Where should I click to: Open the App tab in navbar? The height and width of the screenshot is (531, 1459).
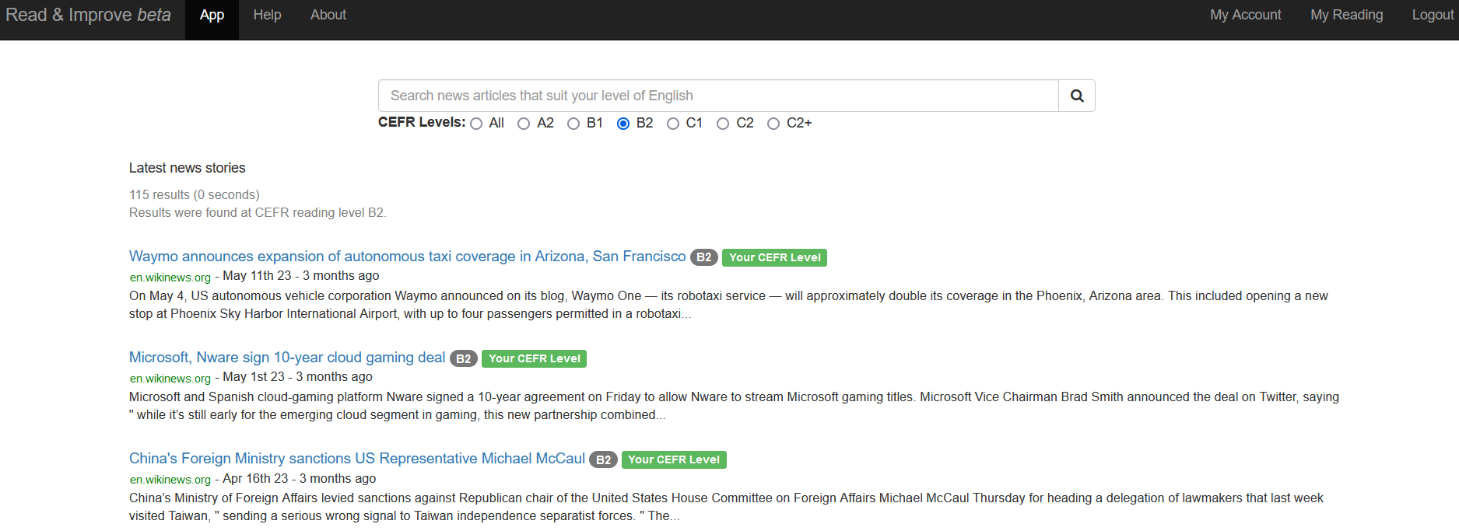coord(212,15)
